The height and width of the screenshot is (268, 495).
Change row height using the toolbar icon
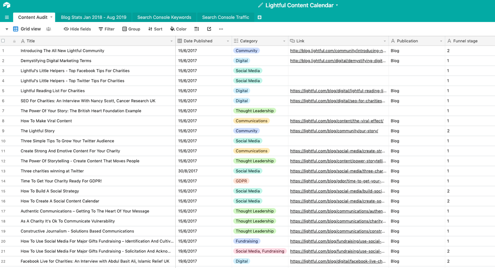(196, 29)
